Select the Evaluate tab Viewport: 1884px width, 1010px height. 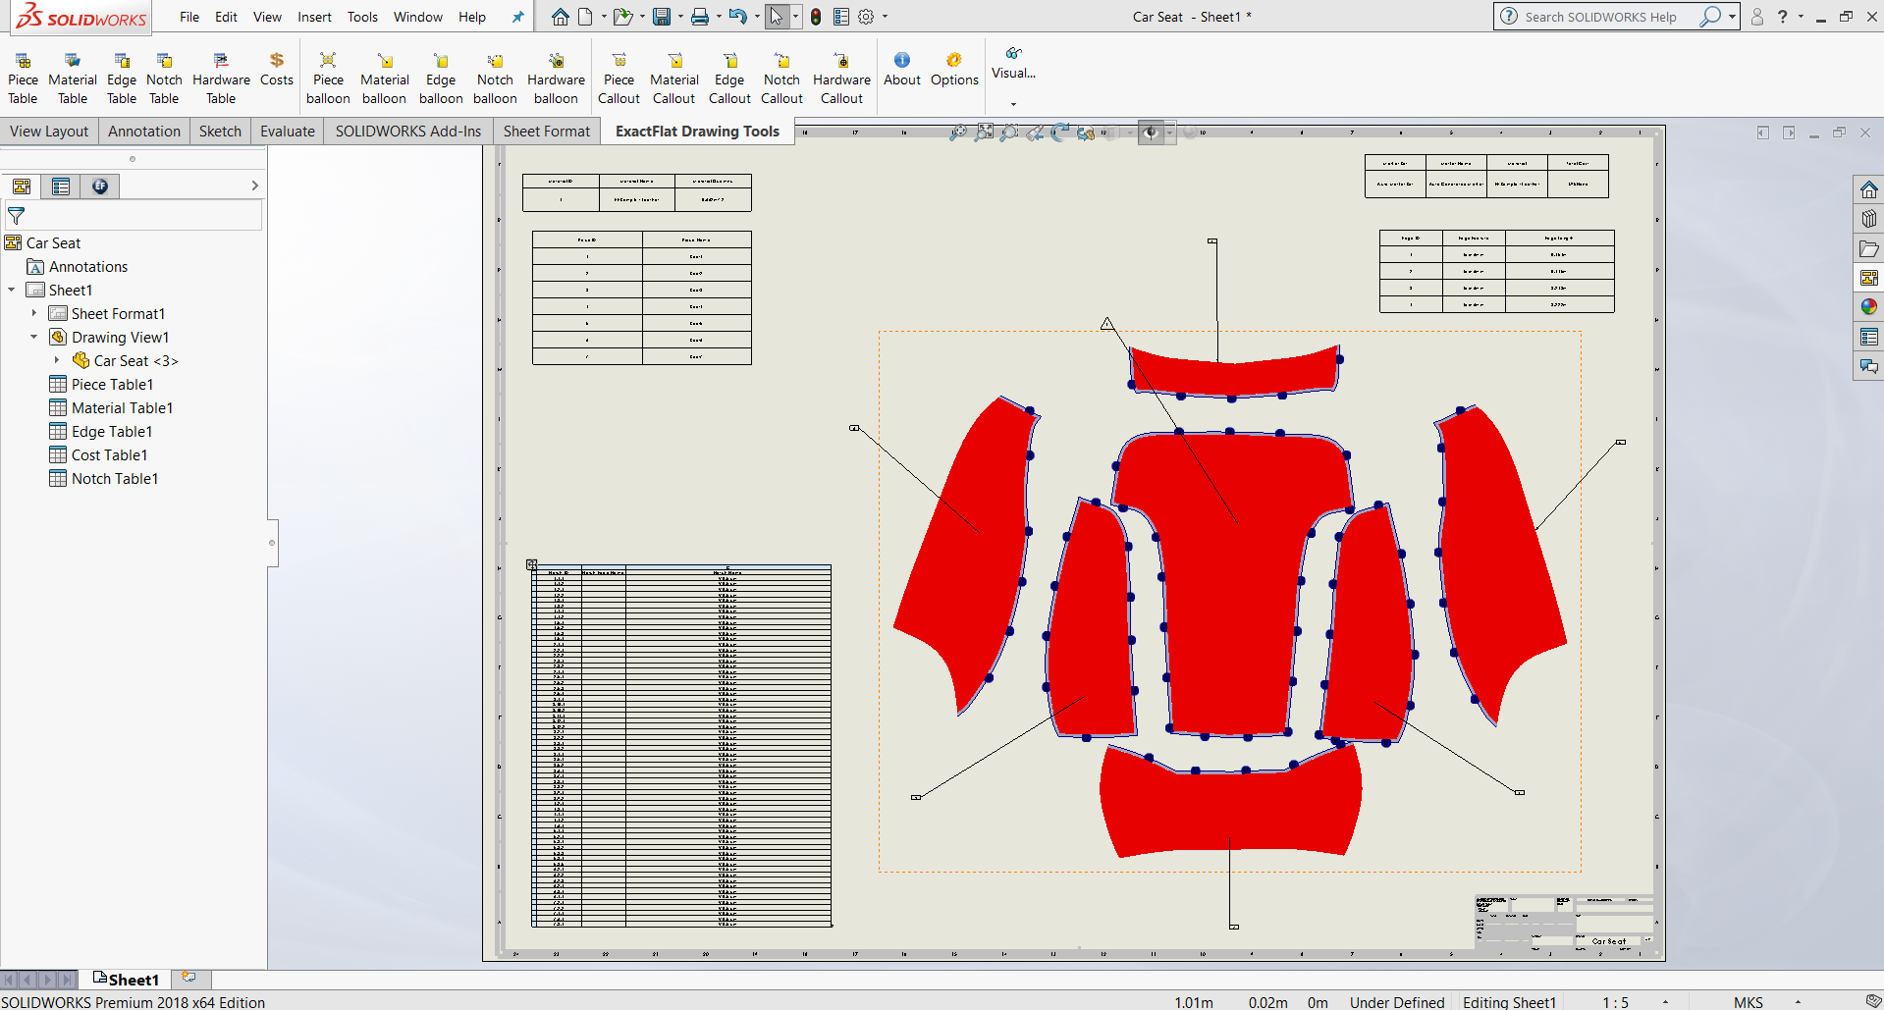click(x=288, y=132)
